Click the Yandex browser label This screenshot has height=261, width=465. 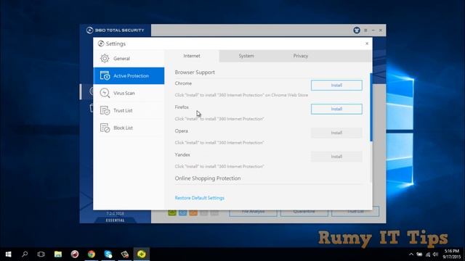[182, 154]
